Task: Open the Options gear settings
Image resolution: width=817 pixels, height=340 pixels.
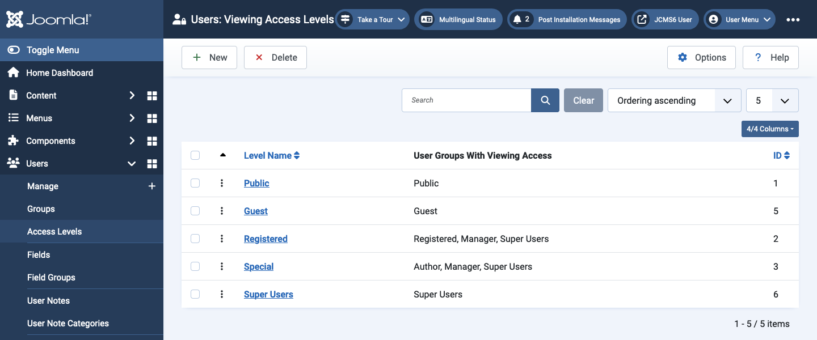Action: click(x=681, y=57)
